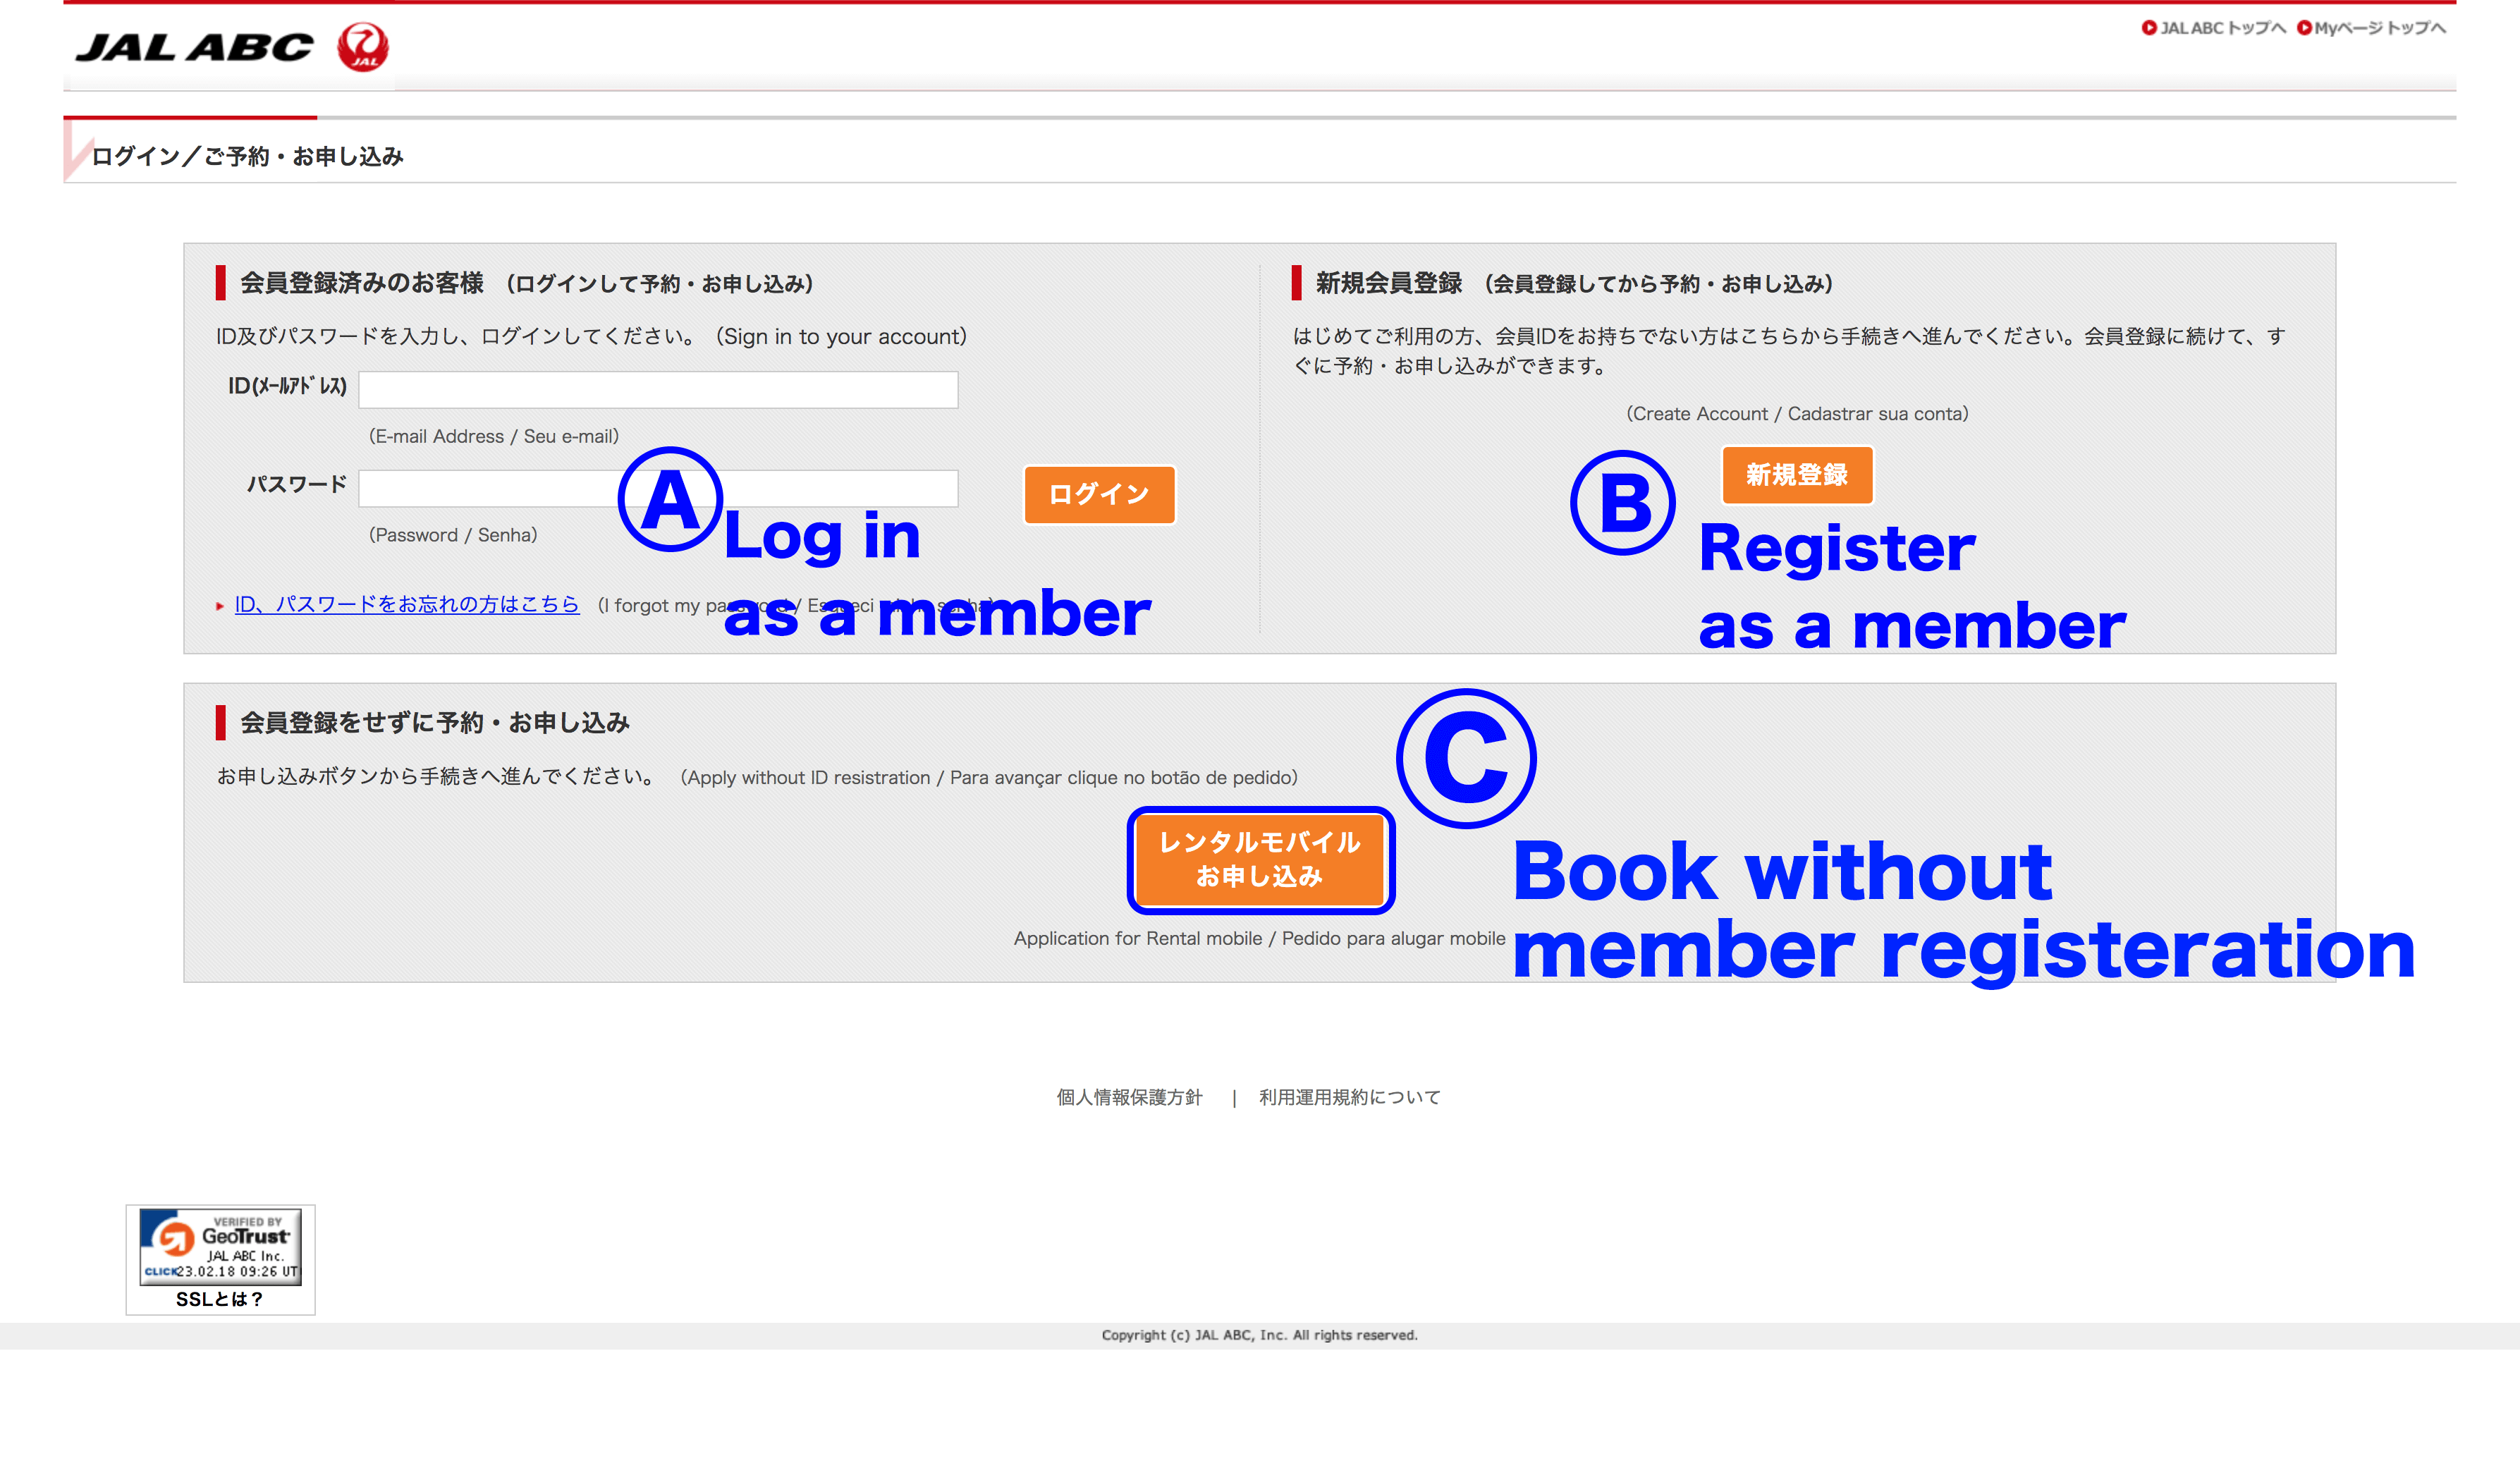This screenshot has height=1461, width=2520.
Task: Click the circled letter A annotation
Action: coord(670,499)
